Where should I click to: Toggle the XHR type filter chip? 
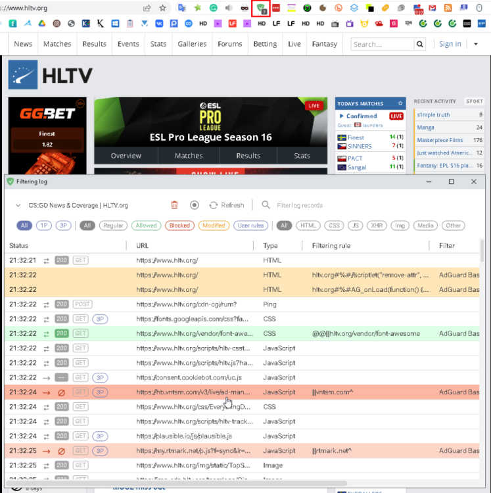point(377,225)
